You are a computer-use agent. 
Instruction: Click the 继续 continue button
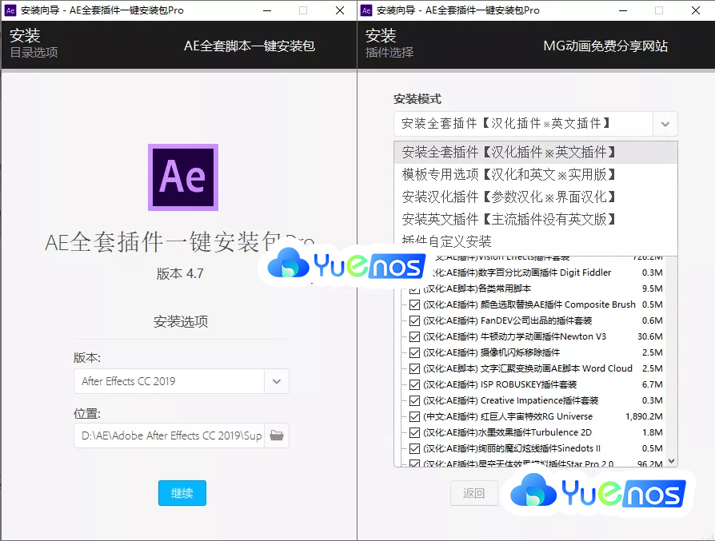[182, 493]
